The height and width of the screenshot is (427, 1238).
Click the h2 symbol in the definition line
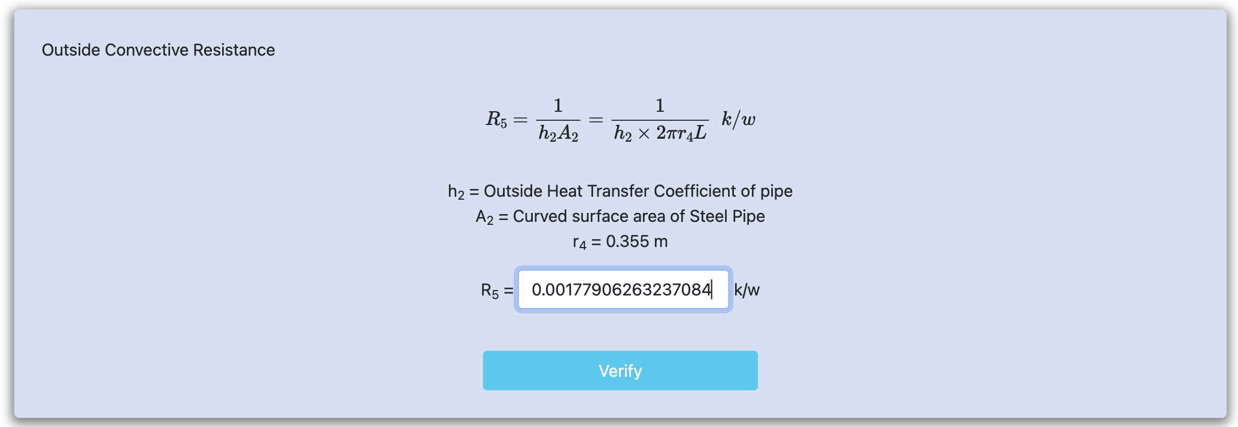[x=456, y=192]
